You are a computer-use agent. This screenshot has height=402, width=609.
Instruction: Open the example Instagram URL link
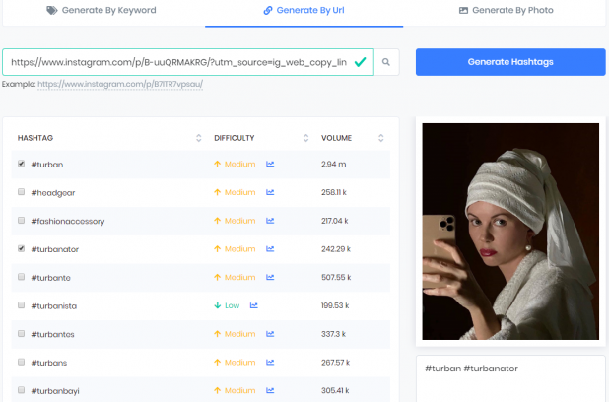[x=120, y=84]
